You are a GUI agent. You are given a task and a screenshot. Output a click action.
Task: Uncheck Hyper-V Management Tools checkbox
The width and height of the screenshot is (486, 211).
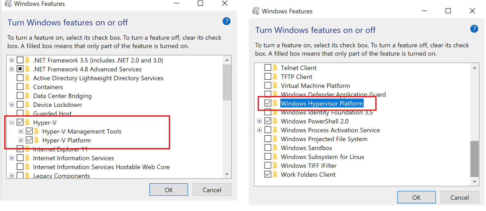coord(29,131)
